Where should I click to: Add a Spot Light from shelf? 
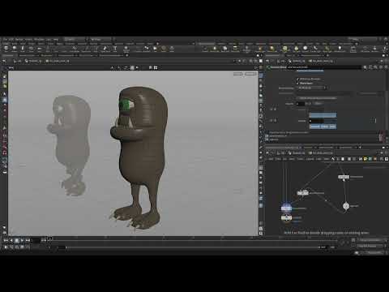point(224,49)
